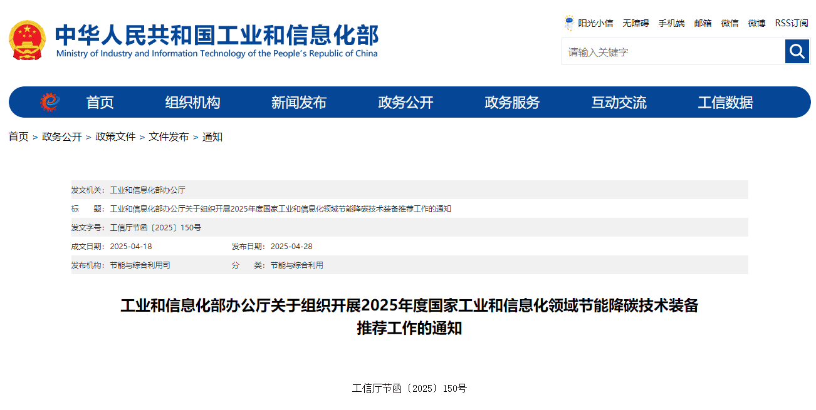
Task: Click the red gear icon in navigation bar
Action: [x=50, y=102]
